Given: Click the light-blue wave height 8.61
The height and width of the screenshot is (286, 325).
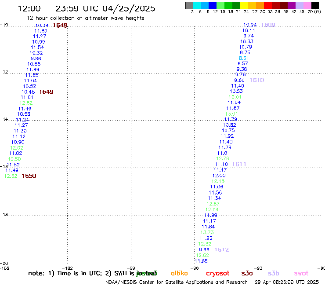Looking at the screenshot, I should tap(244, 58).
